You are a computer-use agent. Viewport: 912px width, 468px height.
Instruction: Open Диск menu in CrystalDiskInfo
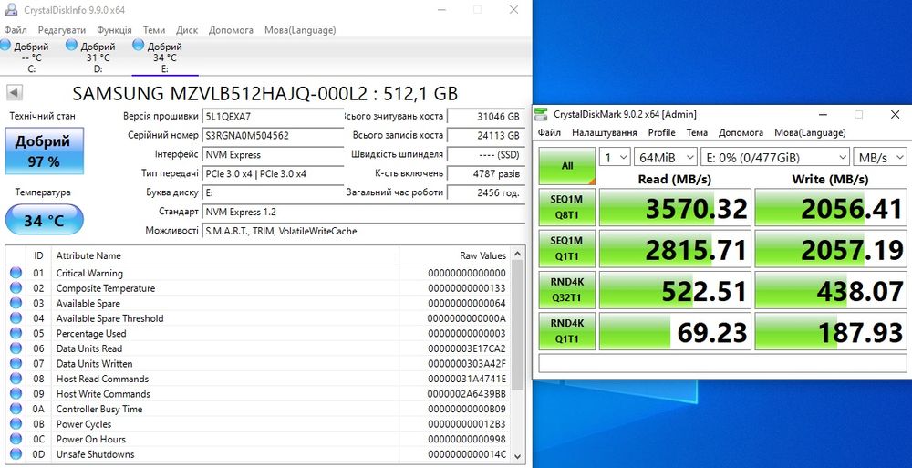(x=187, y=30)
